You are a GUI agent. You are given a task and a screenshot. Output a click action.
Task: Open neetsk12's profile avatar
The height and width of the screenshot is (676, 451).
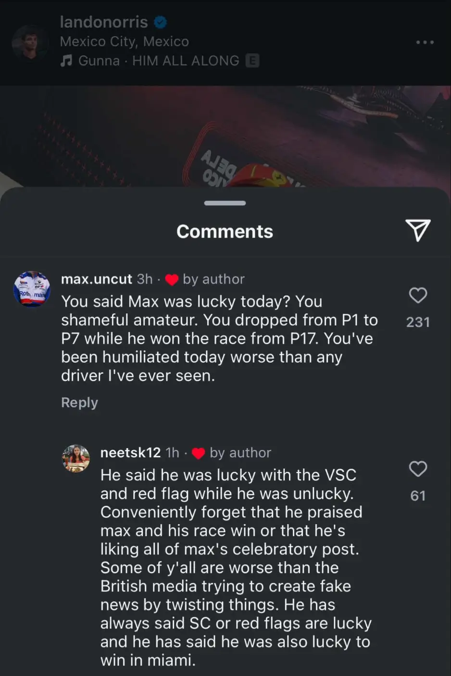pos(76,458)
